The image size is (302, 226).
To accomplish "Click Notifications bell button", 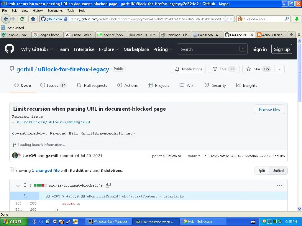I will [188, 69].
